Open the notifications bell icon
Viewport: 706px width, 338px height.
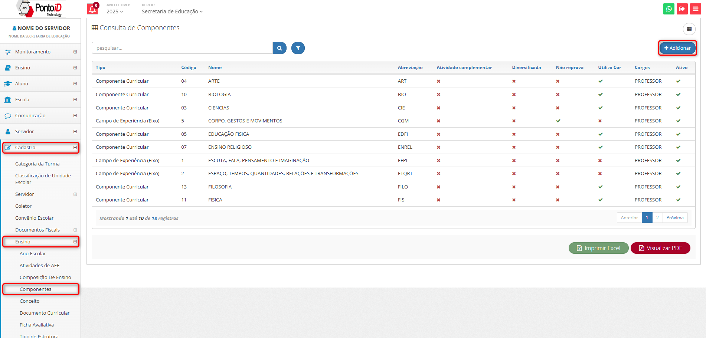[x=92, y=9]
